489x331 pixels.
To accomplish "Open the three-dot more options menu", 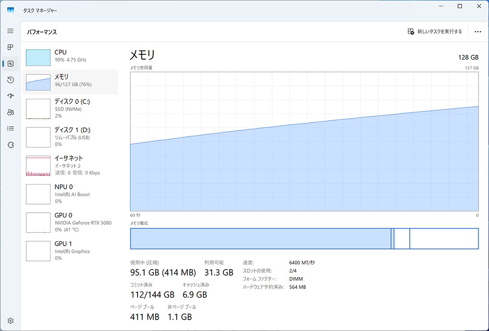I will coord(478,31).
